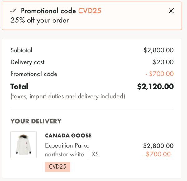
Task: Click the total amount $2,120.00
Action: pos(155,86)
